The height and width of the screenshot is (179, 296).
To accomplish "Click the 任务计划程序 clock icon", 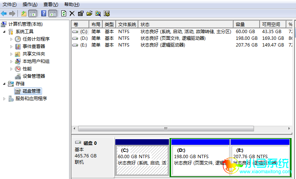I will coord(18,39).
